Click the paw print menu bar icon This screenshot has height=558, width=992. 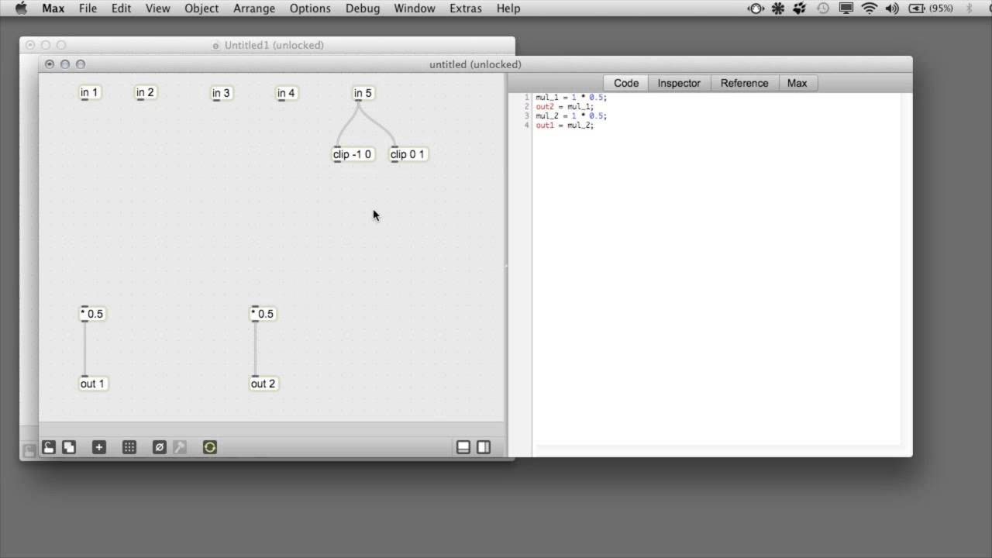pyautogui.click(x=801, y=9)
